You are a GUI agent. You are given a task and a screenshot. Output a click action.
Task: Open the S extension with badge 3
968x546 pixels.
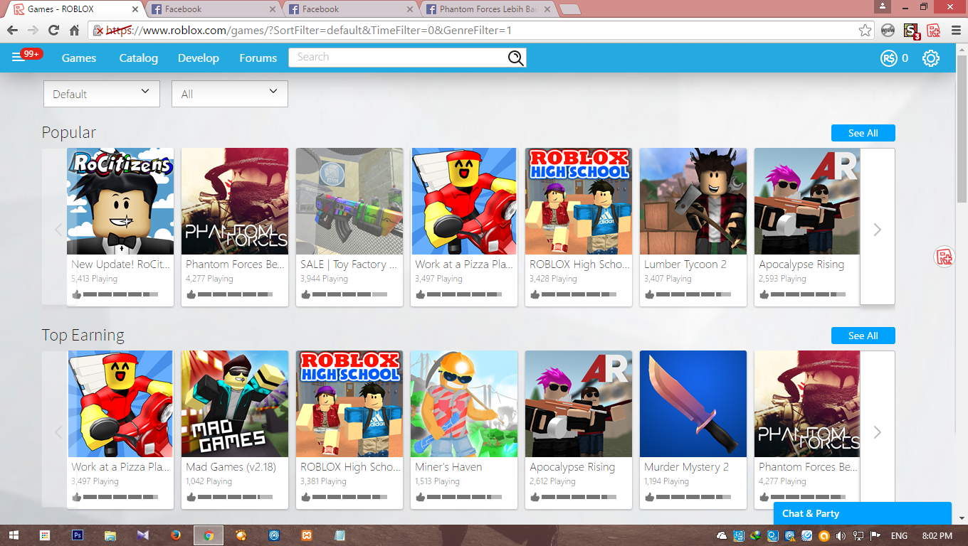[x=911, y=31]
